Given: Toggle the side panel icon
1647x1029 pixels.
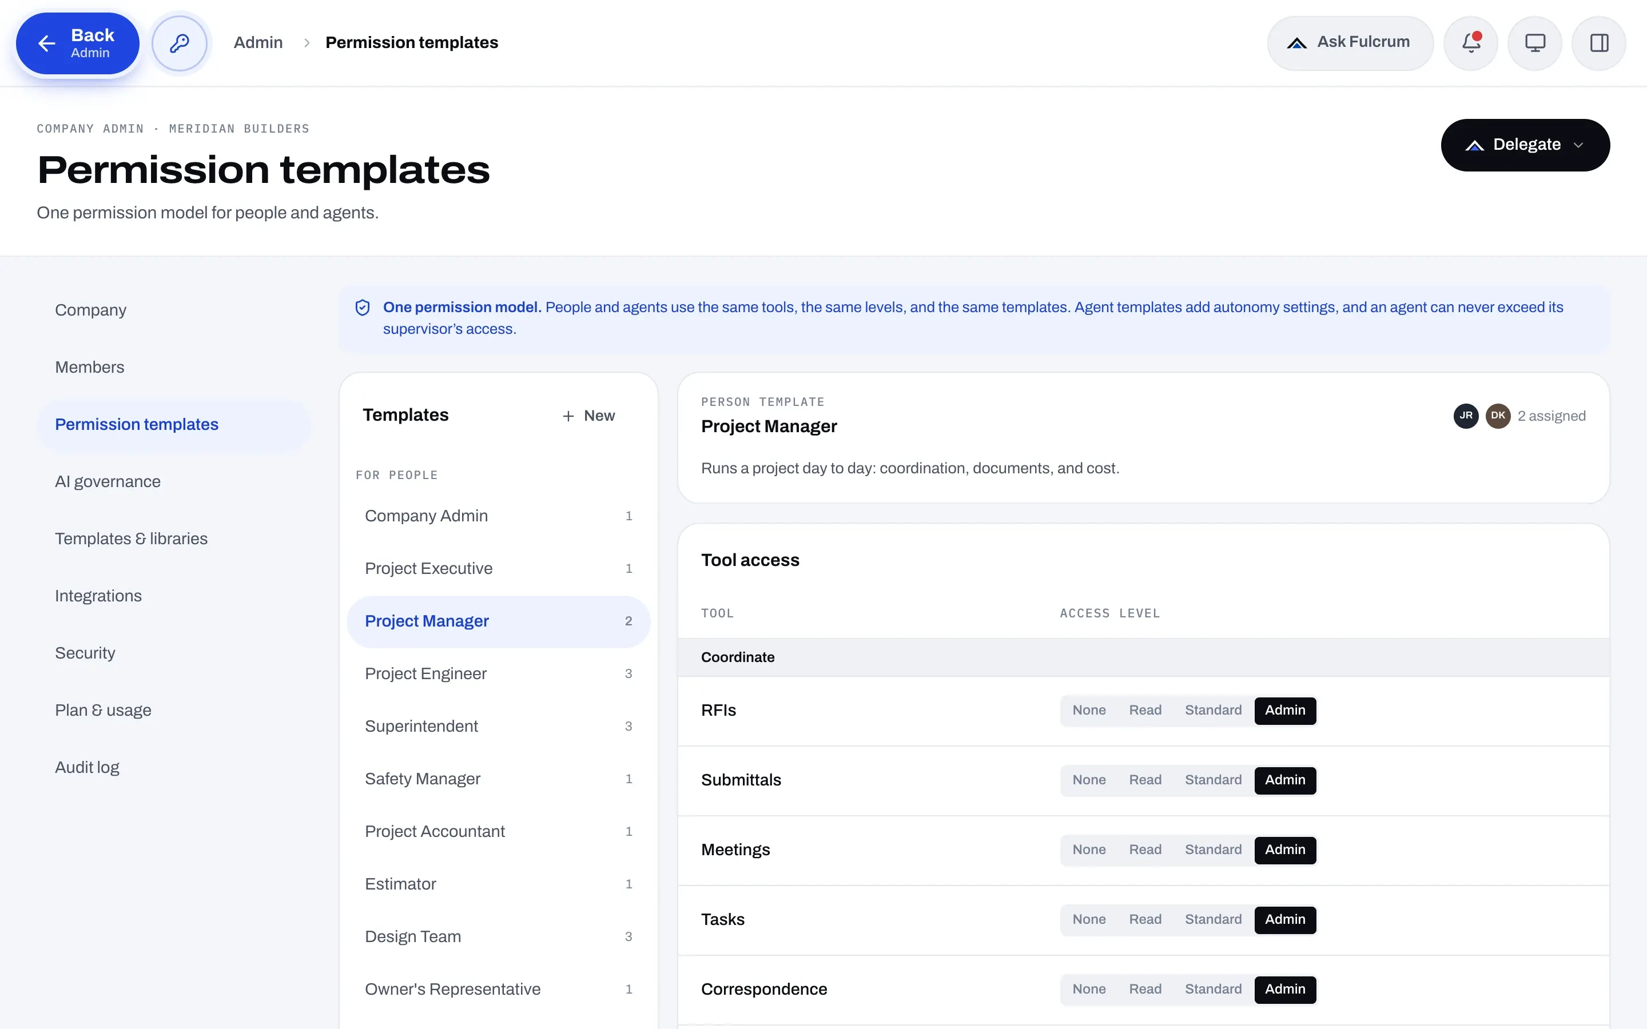Looking at the screenshot, I should pyautogui.click(x=1599, y=43).
